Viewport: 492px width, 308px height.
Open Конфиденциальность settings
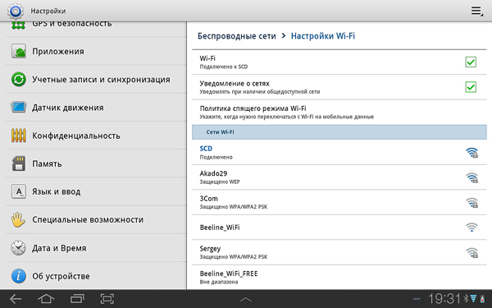click(x=96, y=136)
